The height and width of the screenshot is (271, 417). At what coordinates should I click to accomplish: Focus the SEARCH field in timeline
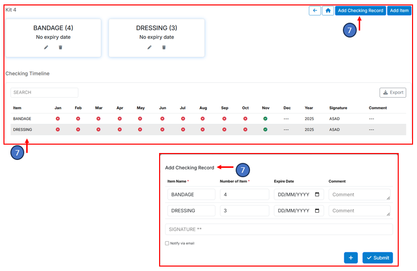pyautogui.click(x=44, y=92)
